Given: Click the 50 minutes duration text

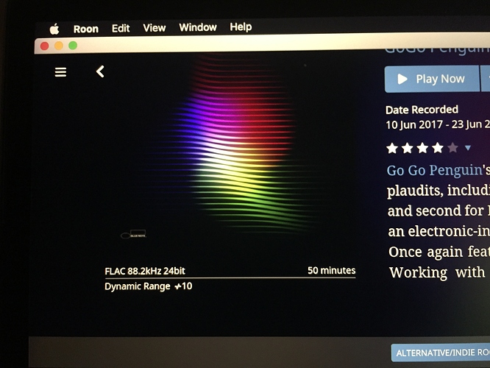Looking at the screenshot, I should (x=332, y=270).
